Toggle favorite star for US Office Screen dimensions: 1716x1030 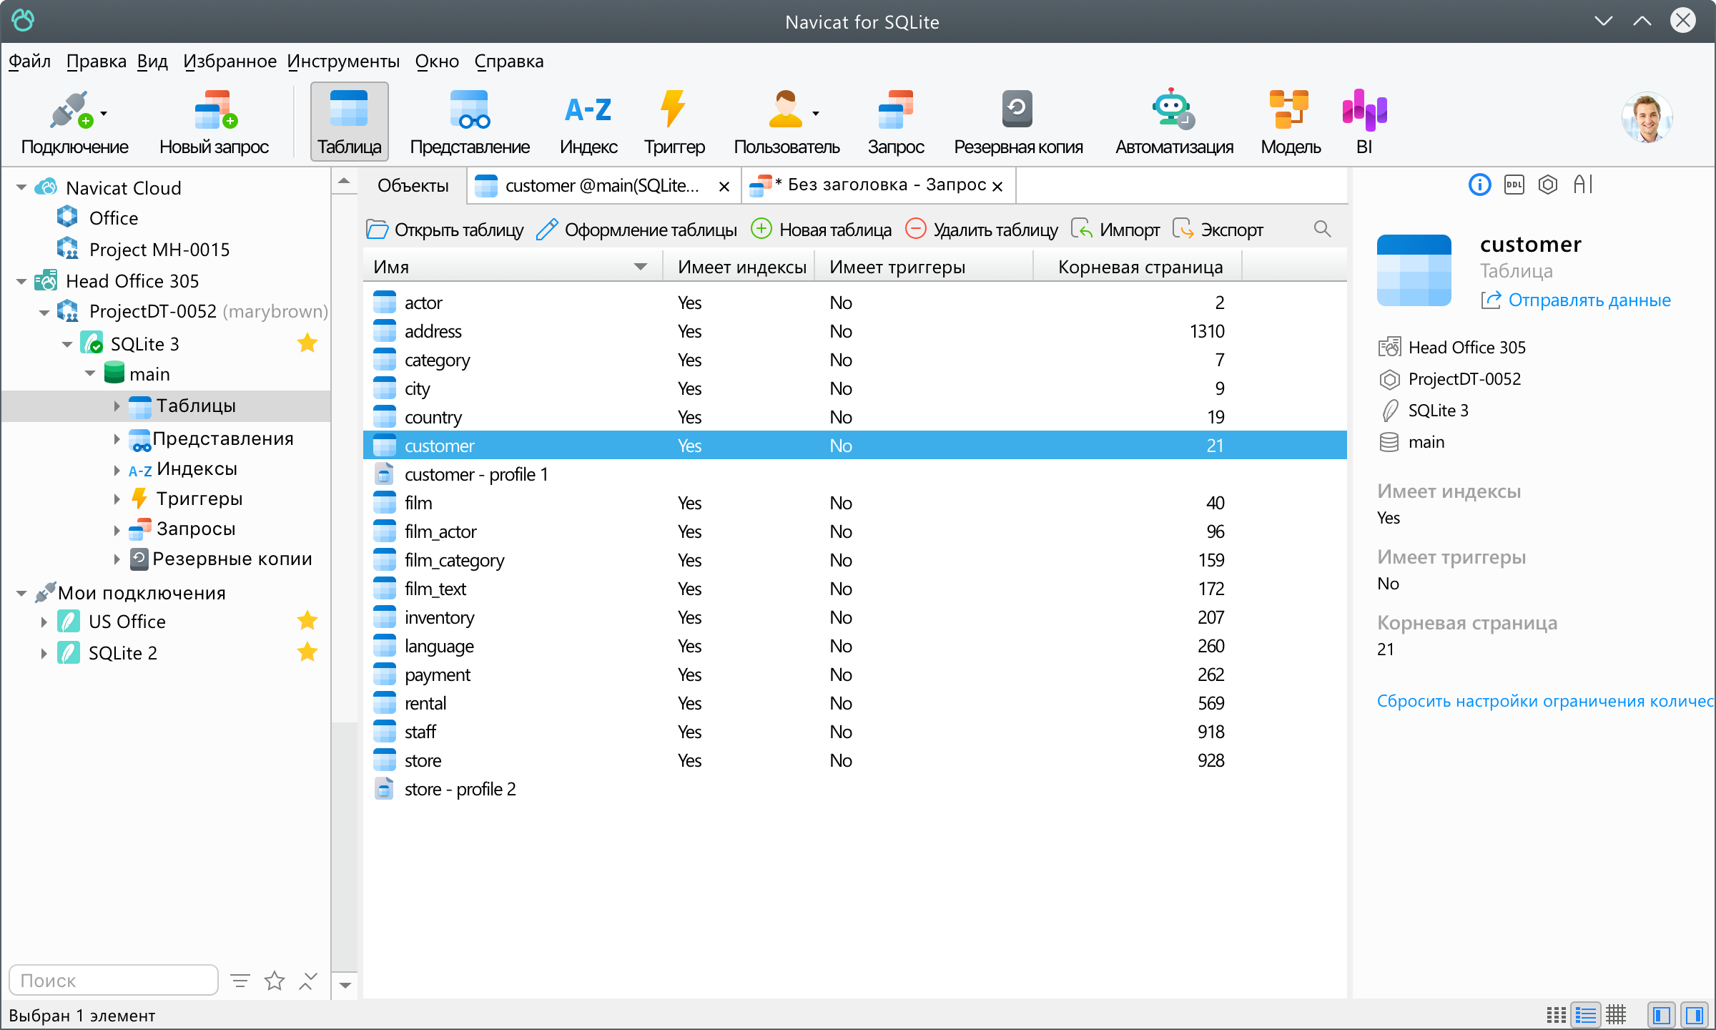coord(307,620)
